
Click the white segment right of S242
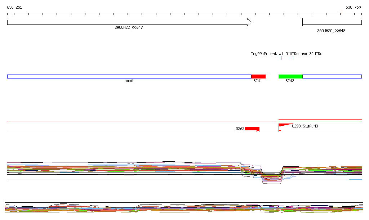click(332, 76)
